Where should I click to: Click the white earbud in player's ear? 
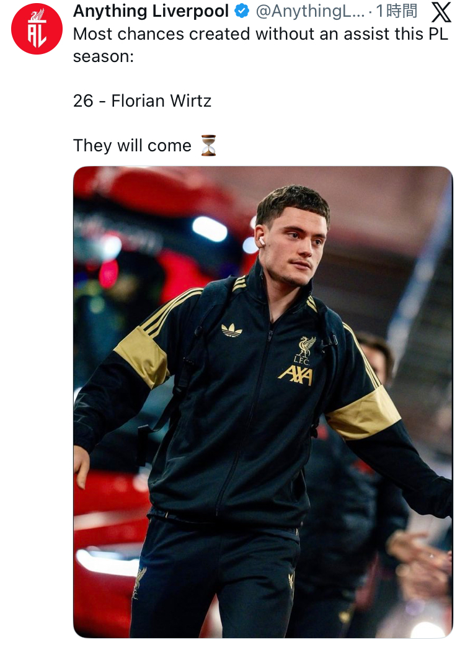coord(260,241)
